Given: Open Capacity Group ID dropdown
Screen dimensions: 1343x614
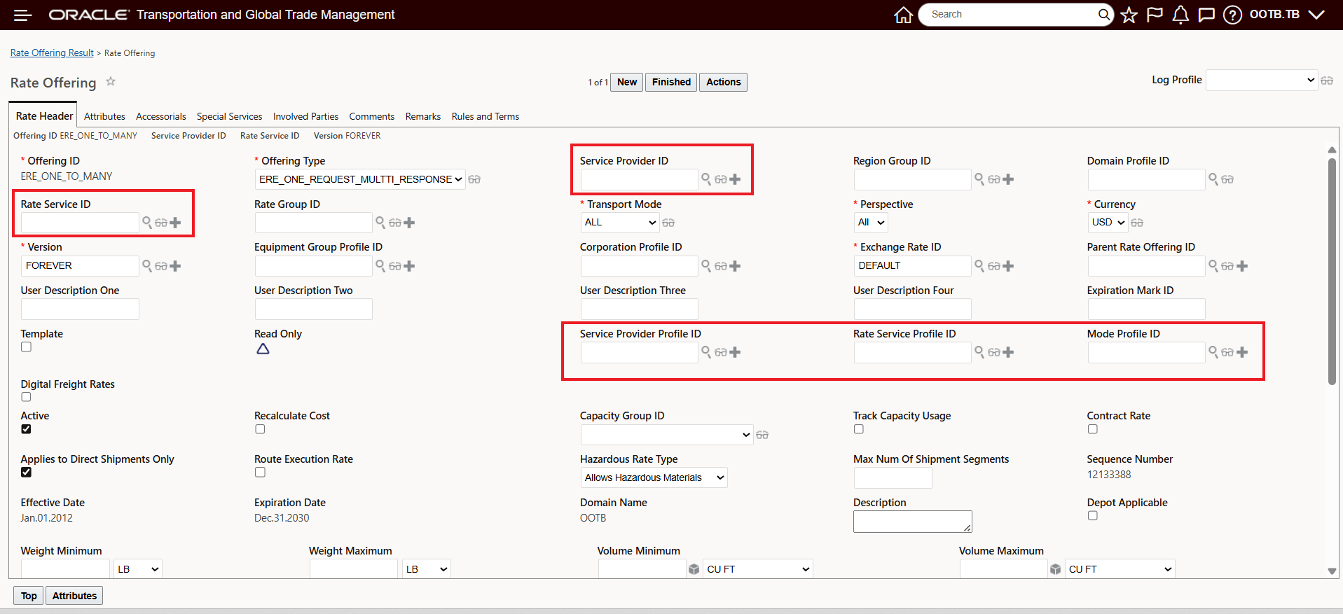Looking at the screenshot, I should click(x=667, y=435).
